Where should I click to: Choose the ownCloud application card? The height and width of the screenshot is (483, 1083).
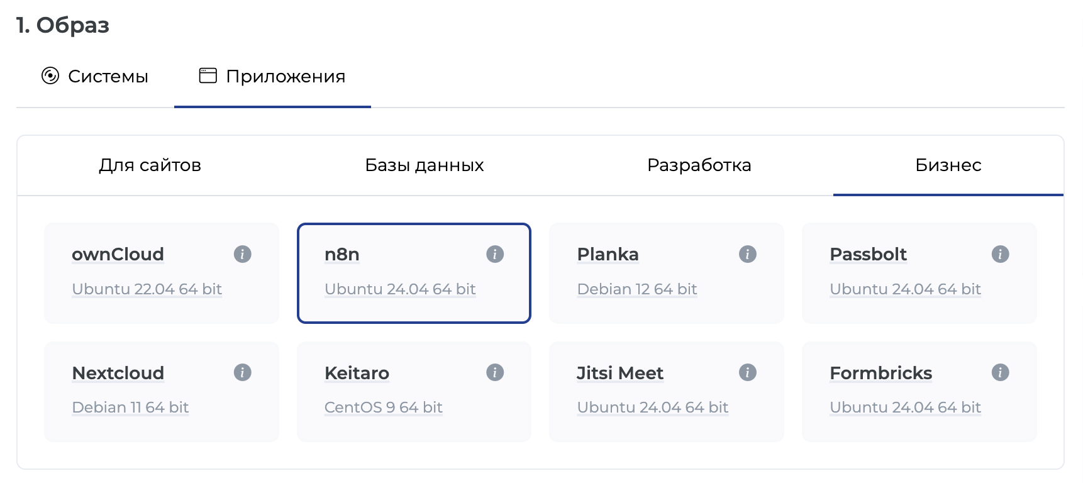(x=162, y=273)
